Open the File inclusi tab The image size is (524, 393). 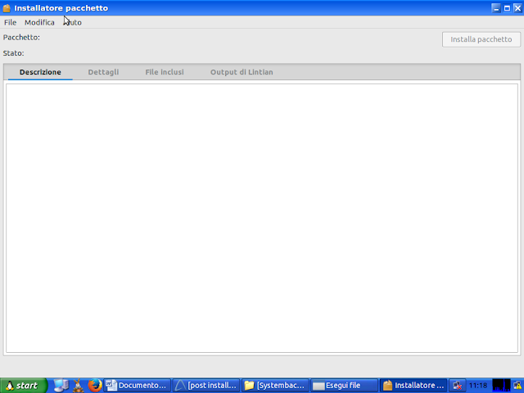(x=165, y=72)
